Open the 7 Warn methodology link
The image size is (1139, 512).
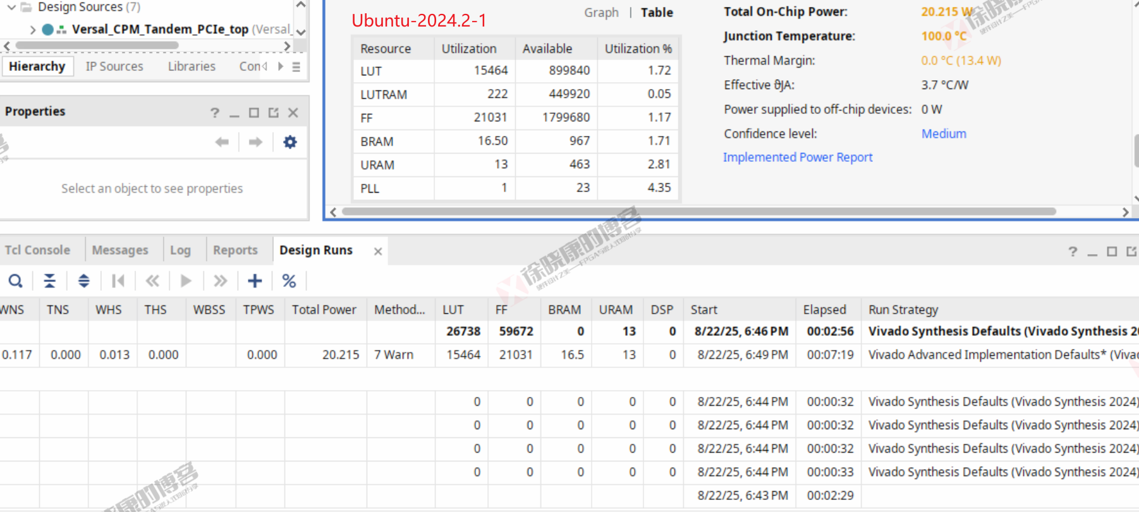[x=394, y=355]
